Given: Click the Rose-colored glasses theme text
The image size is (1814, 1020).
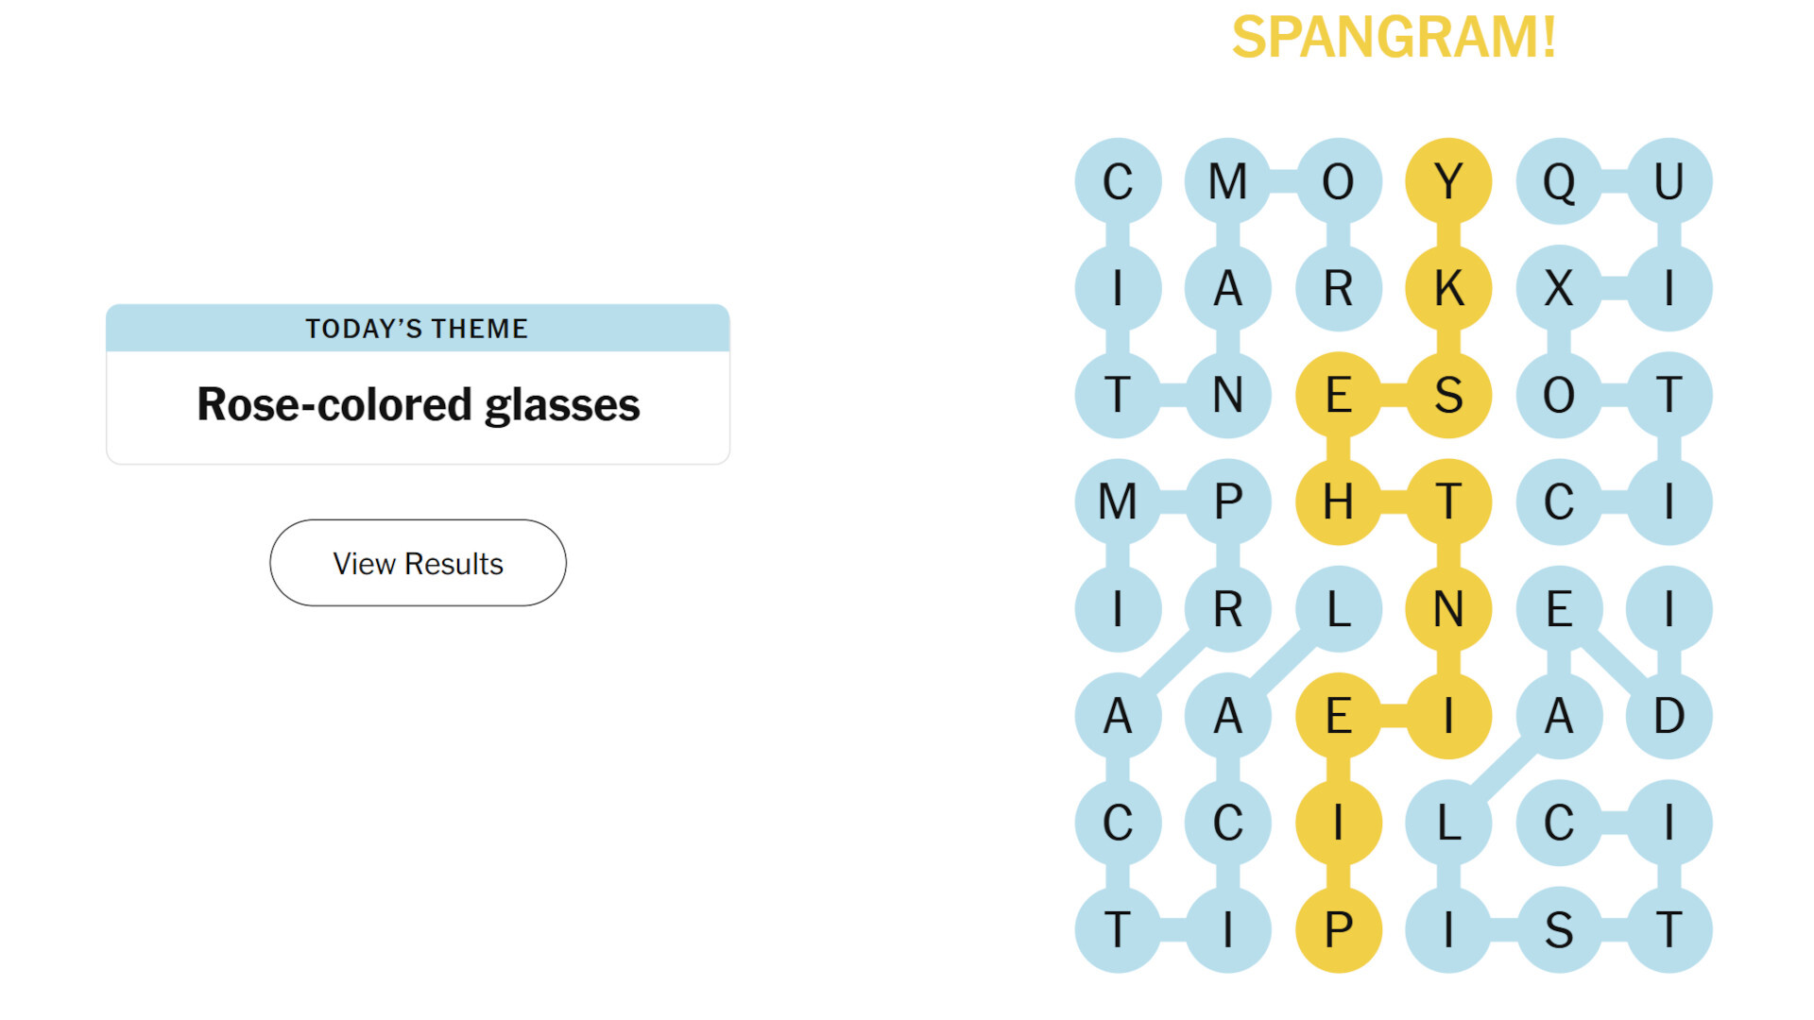Looking at the screenshot, I should 418,405.
